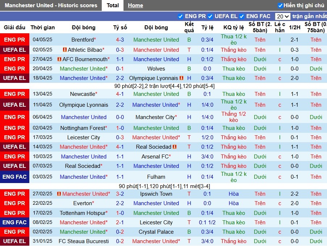Open Wolves team link

pos(156,69)
